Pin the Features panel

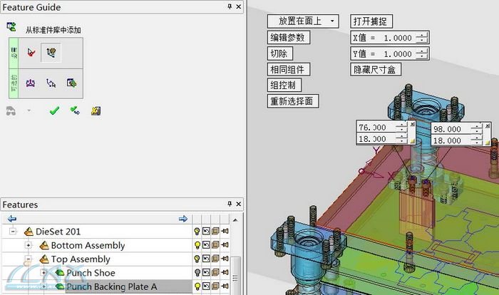click(x=230, y=204)
